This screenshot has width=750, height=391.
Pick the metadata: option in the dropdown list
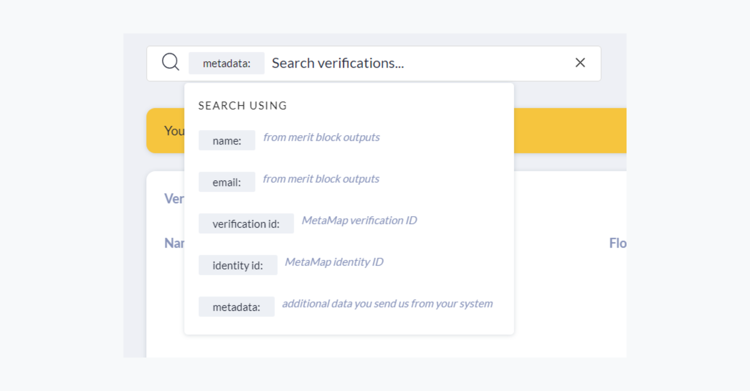pos(236,307)
